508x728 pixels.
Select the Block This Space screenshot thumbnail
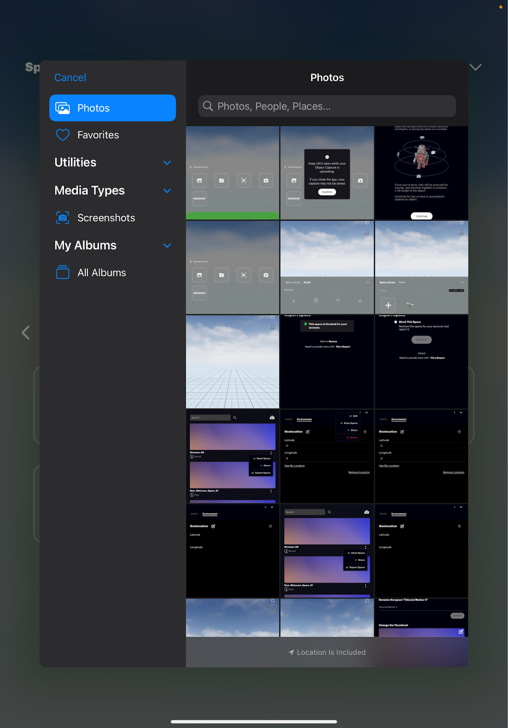tap(421, 362)
